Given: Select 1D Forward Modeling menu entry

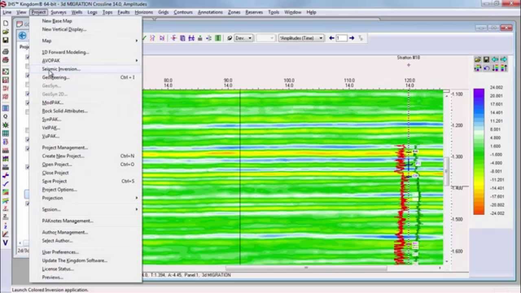Looking at the screenshot, I should 65,52.
